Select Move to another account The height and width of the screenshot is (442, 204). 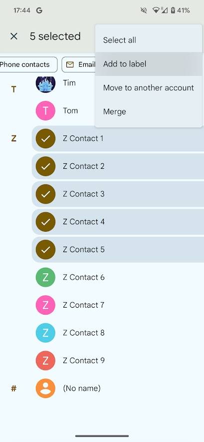point(149,88)
